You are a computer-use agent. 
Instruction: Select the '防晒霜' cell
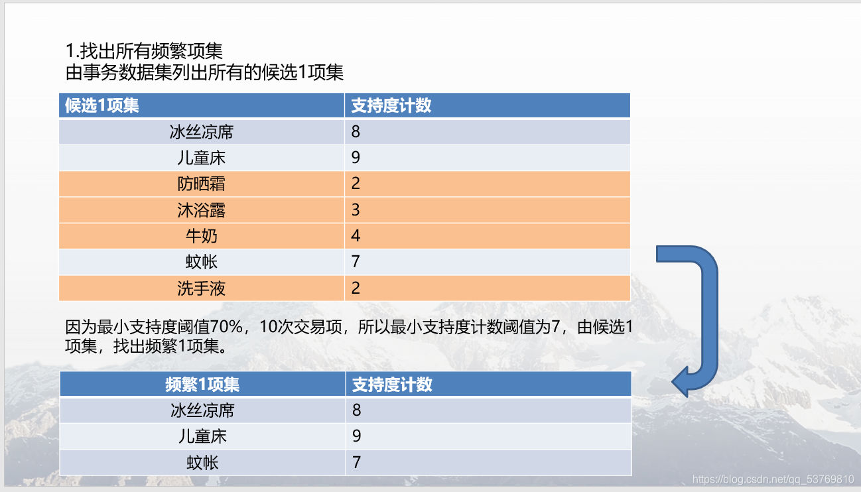[x=202, y=184]
